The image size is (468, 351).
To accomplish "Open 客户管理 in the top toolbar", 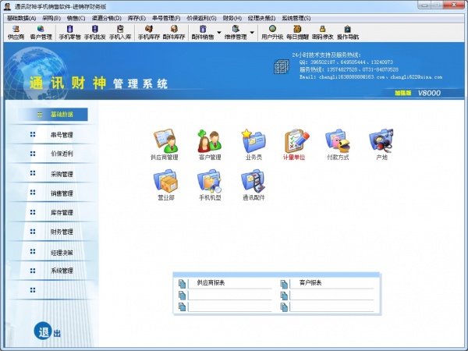I will tap(41, 32).
